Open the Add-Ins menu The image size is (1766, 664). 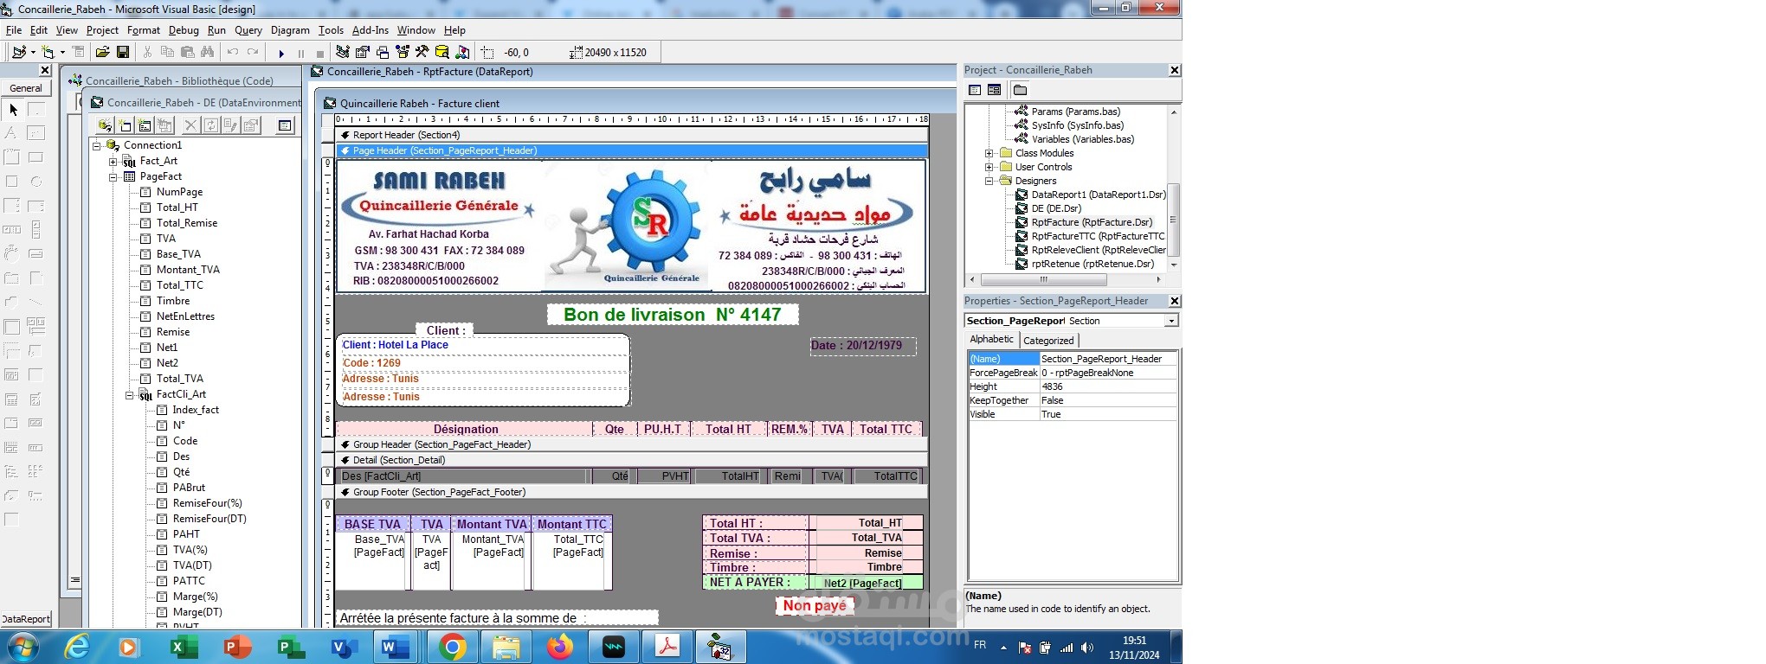point(371,30)
